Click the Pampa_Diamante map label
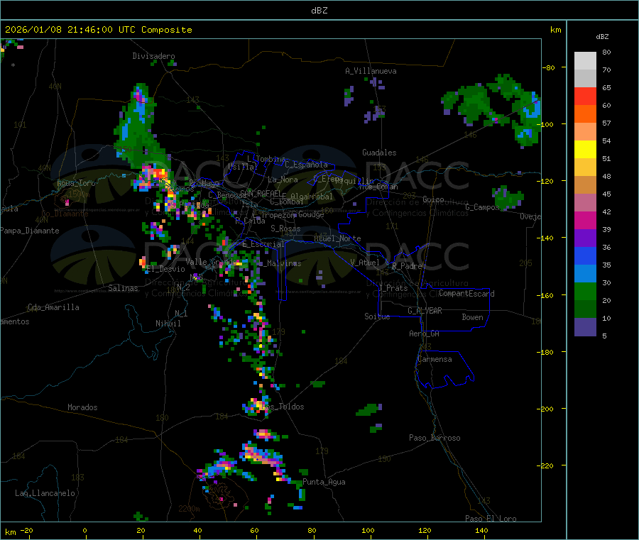 [x=30, y=231]
